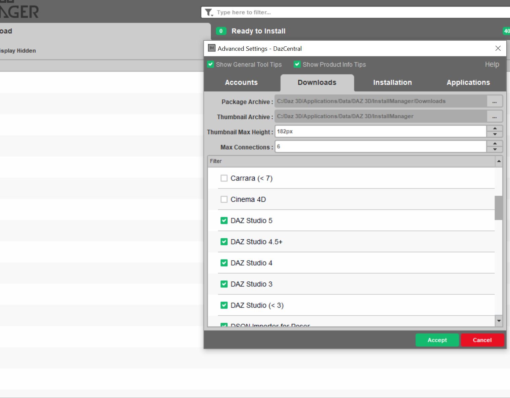Open the Ready to Install tab
The width and height of the screenshot is (510, 398).
click(x=258, y=31)
